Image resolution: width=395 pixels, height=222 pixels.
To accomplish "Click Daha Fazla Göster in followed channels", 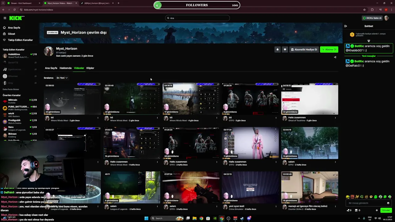I will (x=11, y=89).
